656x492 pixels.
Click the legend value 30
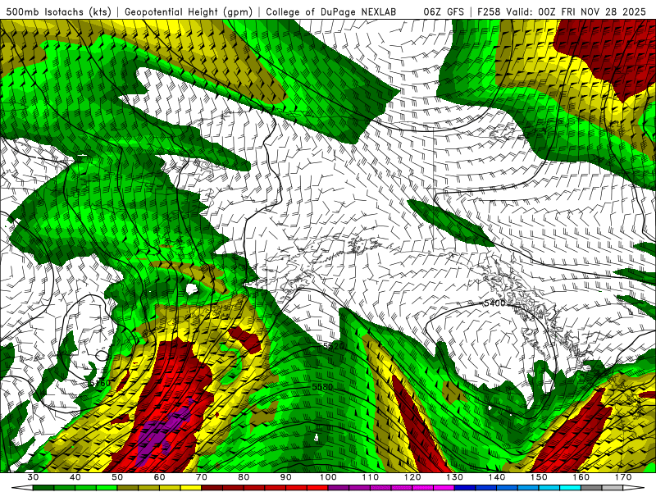[x=33, y=477]
